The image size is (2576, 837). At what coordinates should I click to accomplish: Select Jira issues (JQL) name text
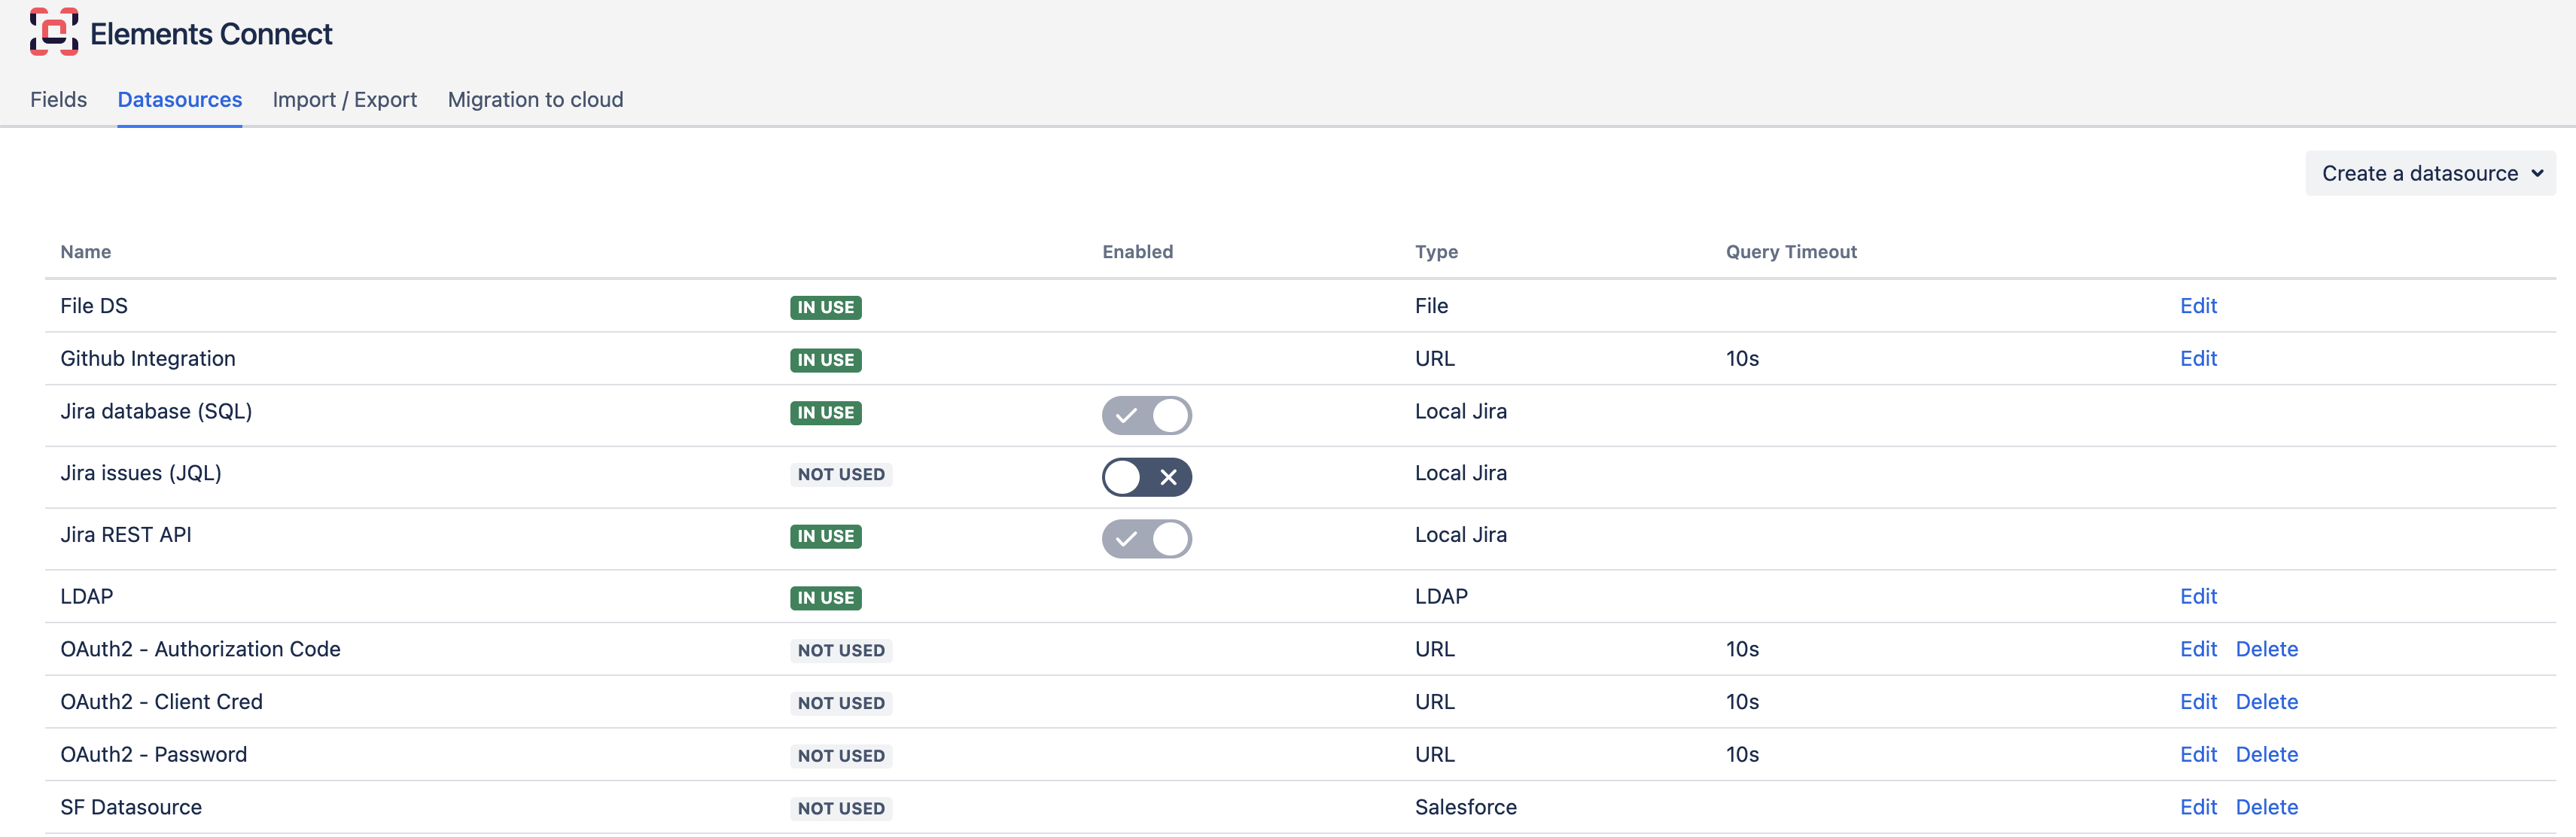click(141, 474)
